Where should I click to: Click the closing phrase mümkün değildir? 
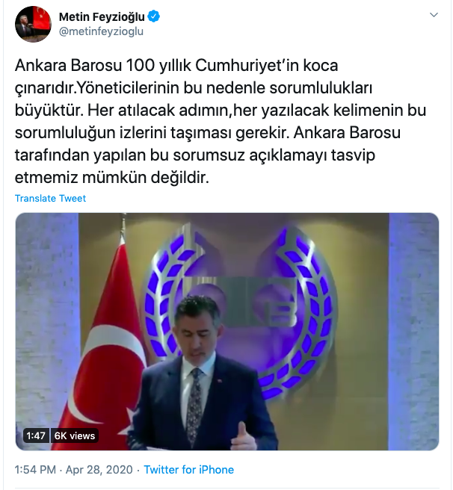[x=146, y=178]
